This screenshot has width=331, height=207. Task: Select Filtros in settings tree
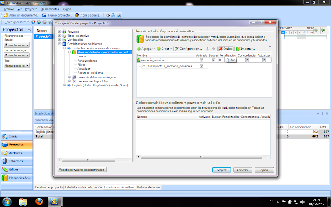(81, 65)
